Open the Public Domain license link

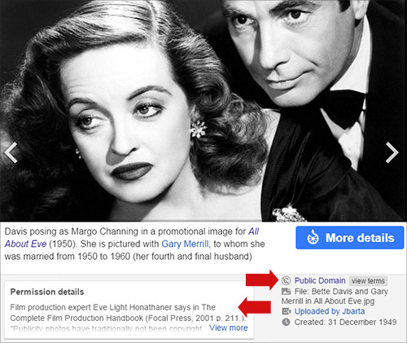[320, 280]
